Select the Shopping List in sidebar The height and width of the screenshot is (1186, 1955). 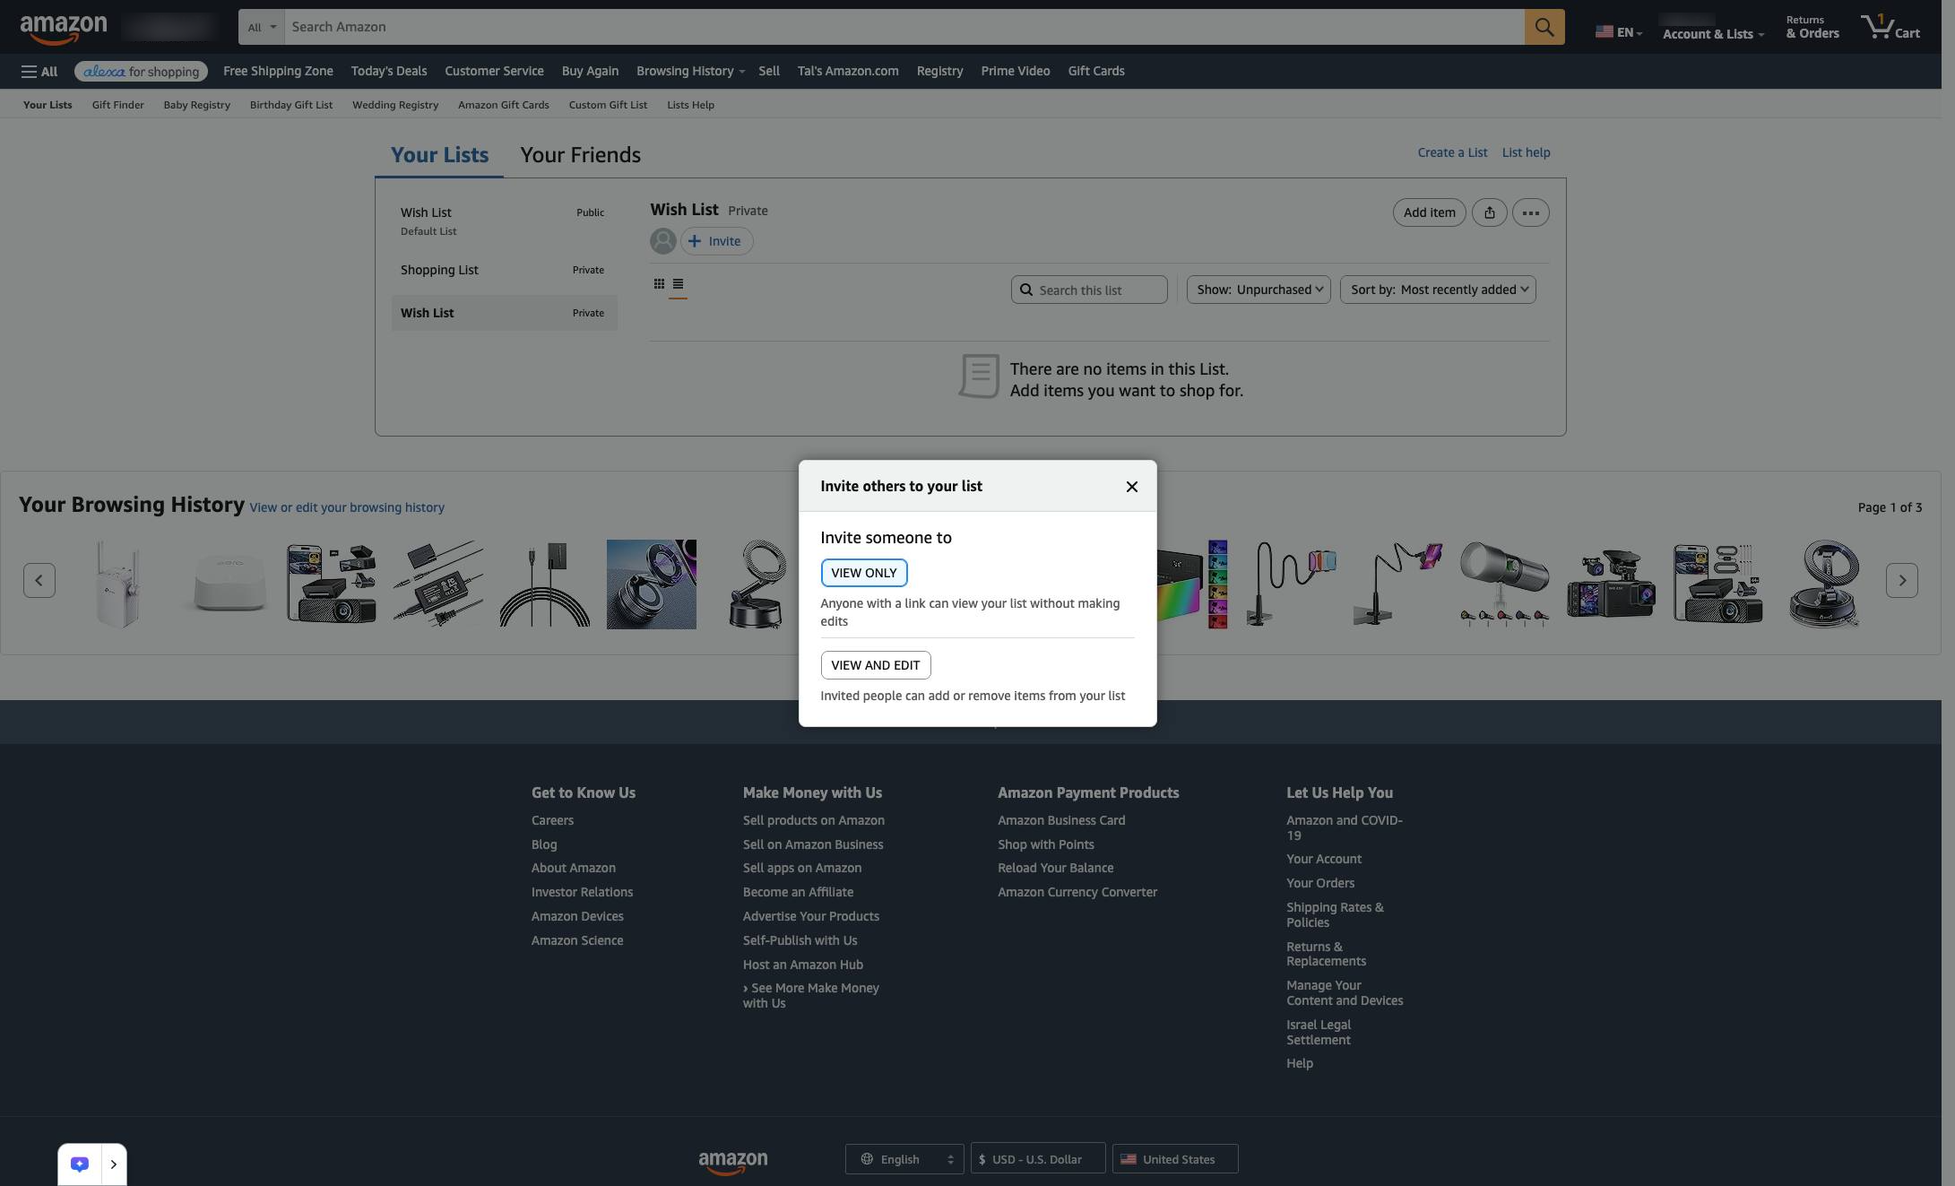[x=504, y=270]
